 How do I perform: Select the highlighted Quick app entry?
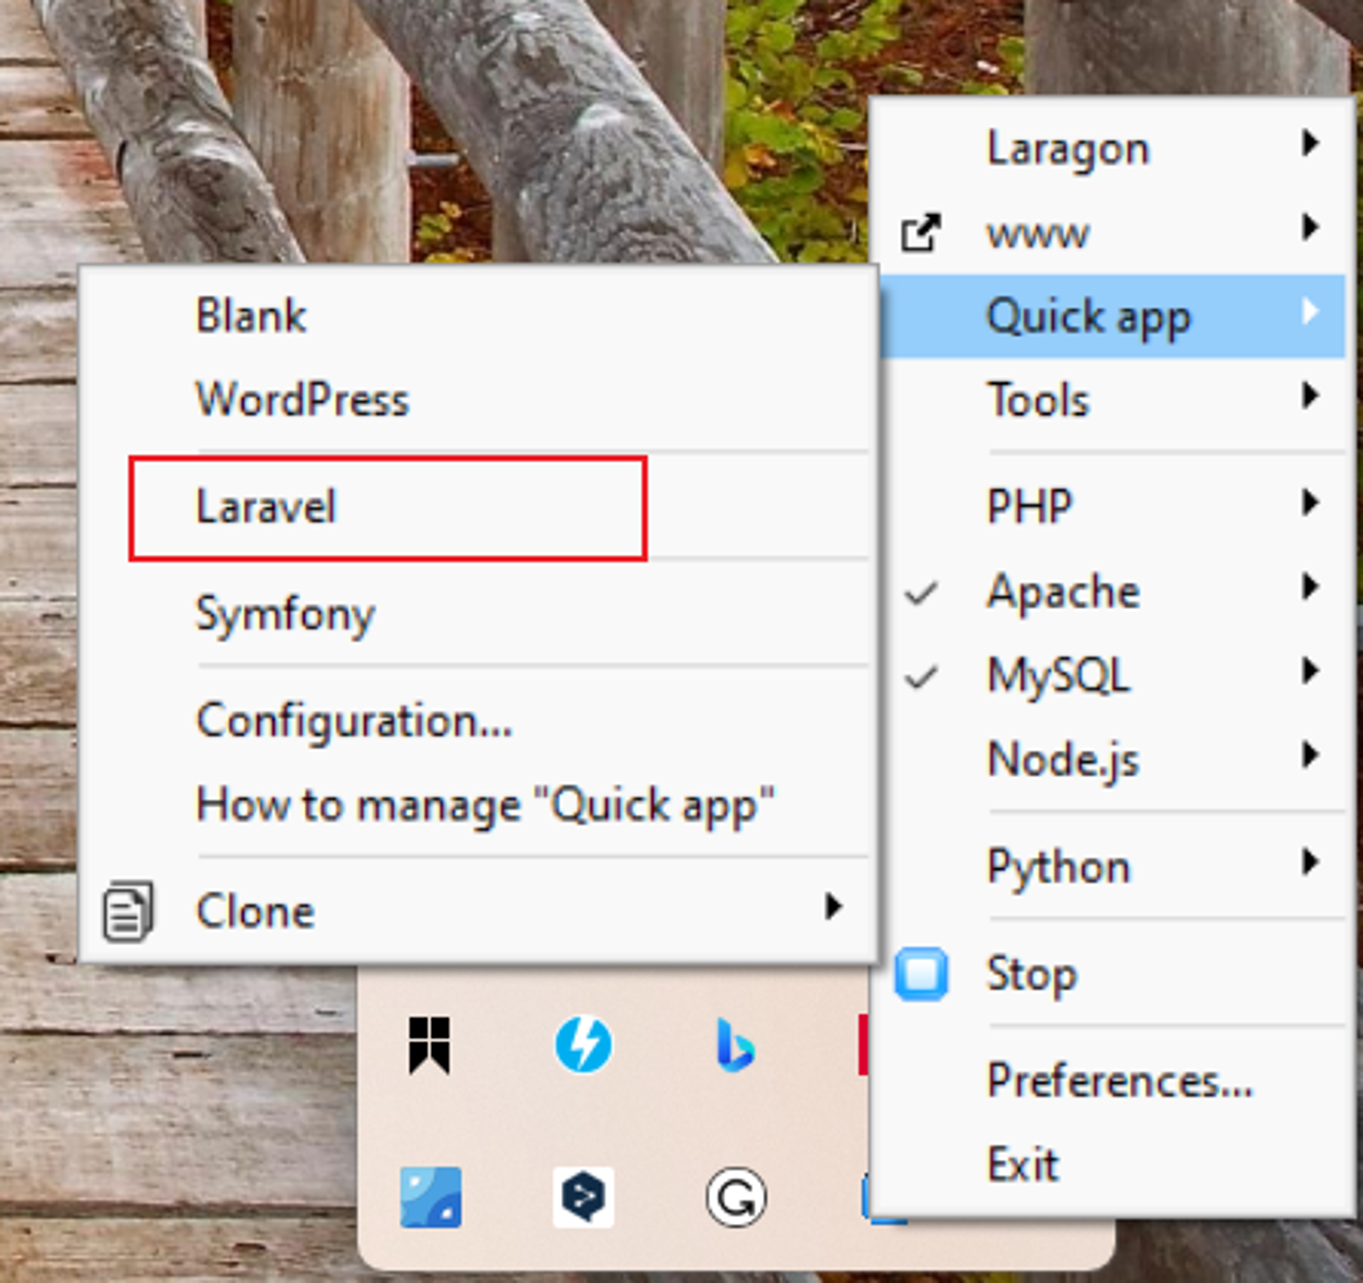(x=1112, y=316)
